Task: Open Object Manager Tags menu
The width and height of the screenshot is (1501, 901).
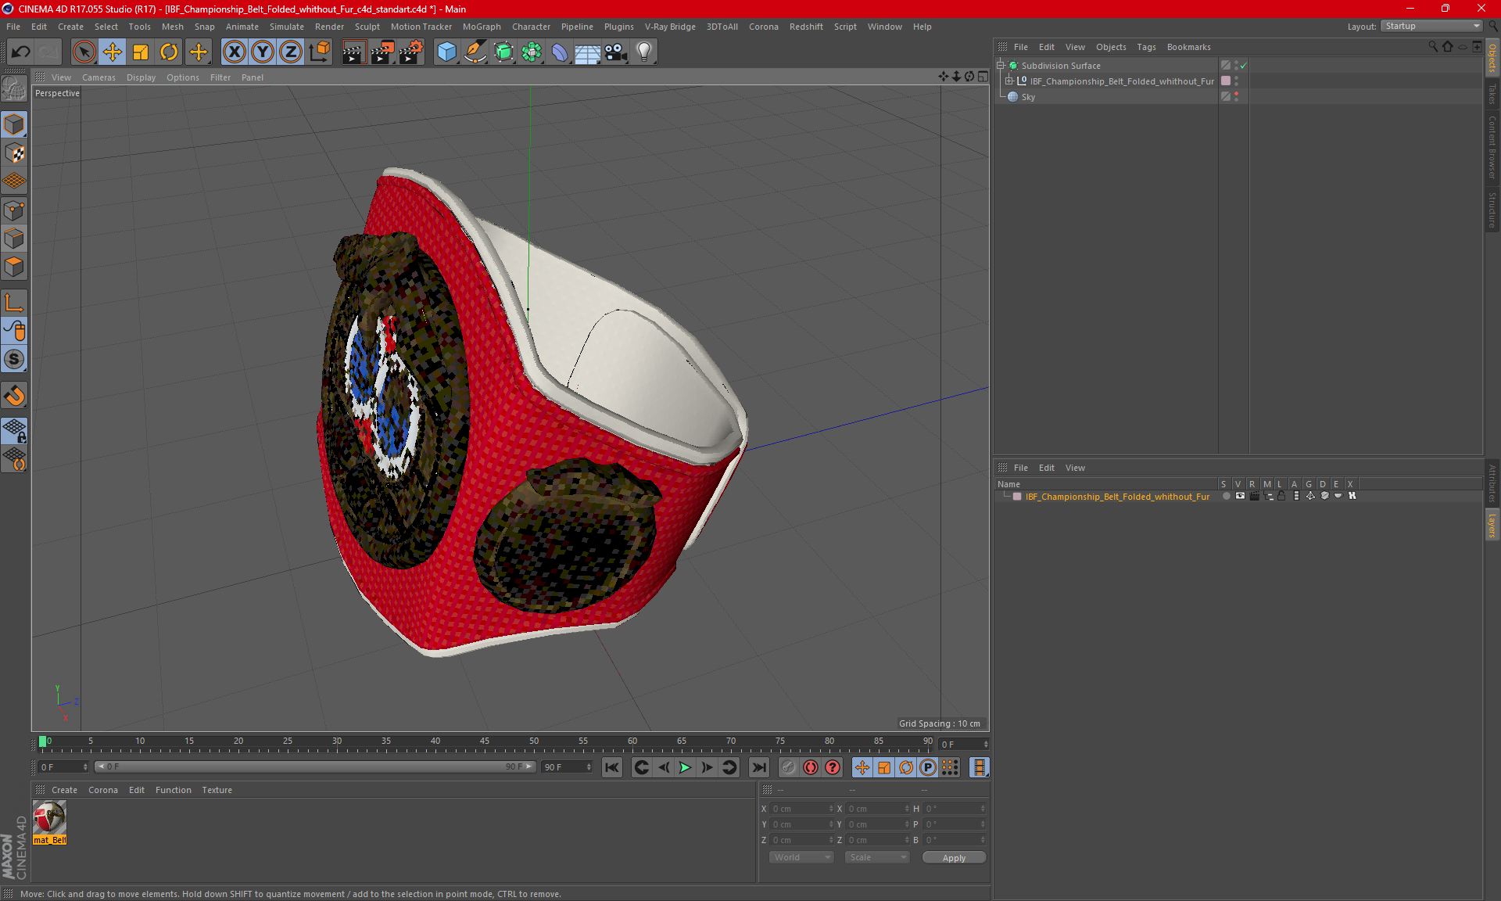Action: [x=1146, y=47]
